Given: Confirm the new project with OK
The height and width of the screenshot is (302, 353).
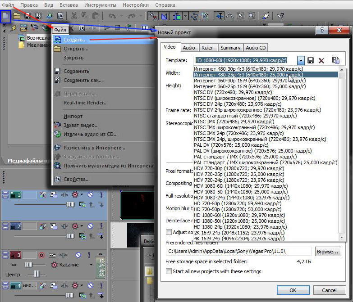Looking at the screenshot, I should pyautogui.click(x=293, y=290).
